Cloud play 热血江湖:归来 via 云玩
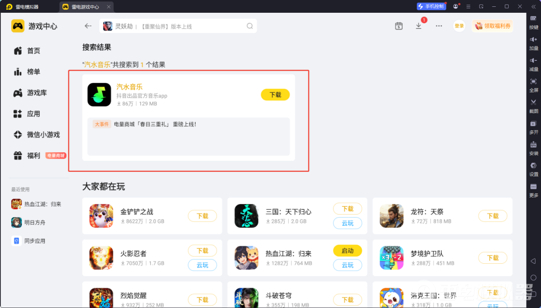 [x=347, y=265]
